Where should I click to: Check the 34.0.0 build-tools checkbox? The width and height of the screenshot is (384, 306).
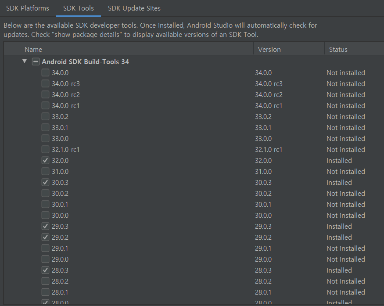tap(45, 72)
